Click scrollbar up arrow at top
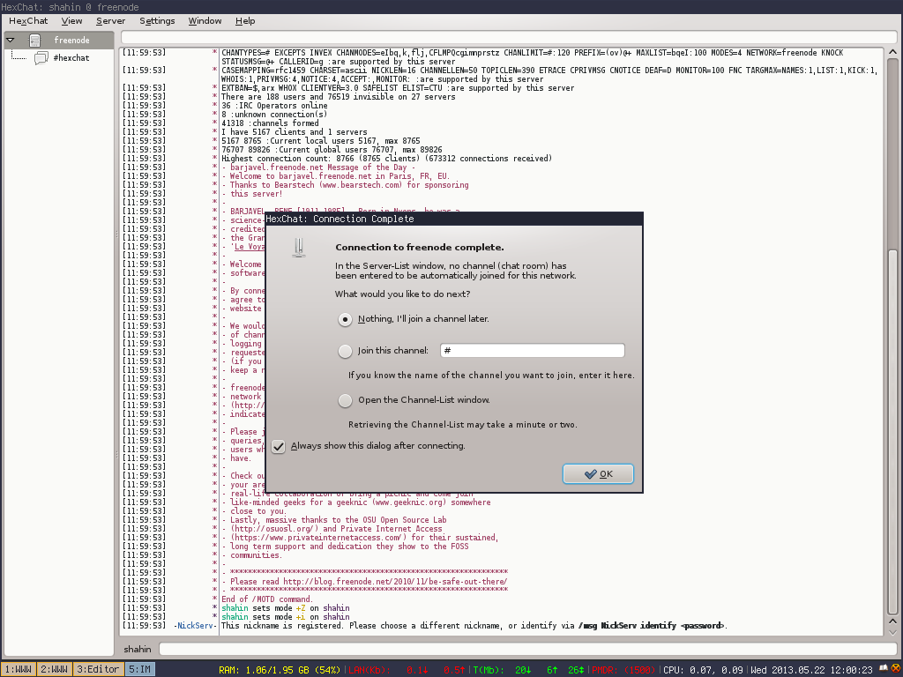 (892, 52)
